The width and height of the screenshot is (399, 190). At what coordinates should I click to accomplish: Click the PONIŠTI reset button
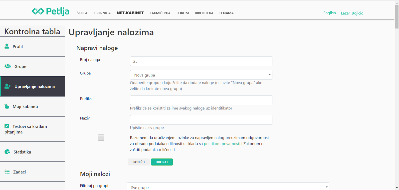click(139, 162)
